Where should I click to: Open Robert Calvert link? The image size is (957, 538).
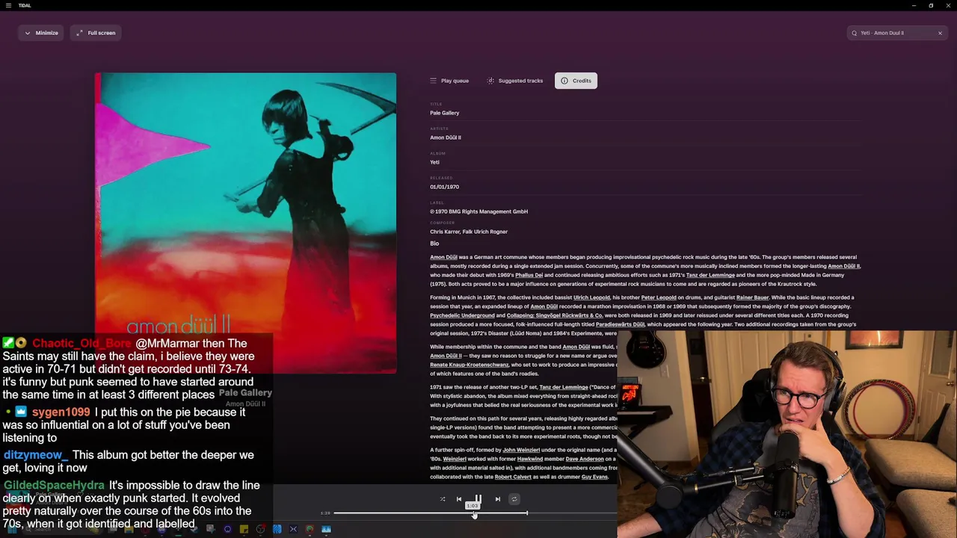(x=514, y=477)
